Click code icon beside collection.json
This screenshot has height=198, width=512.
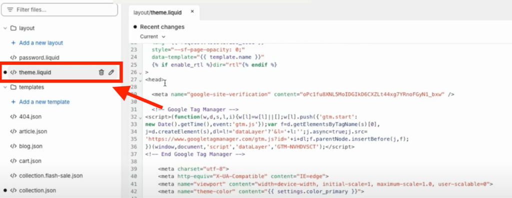pos(13,191)
